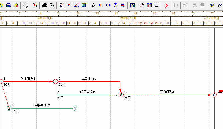Click the vertical compress arrows icon

coord(115,5)
